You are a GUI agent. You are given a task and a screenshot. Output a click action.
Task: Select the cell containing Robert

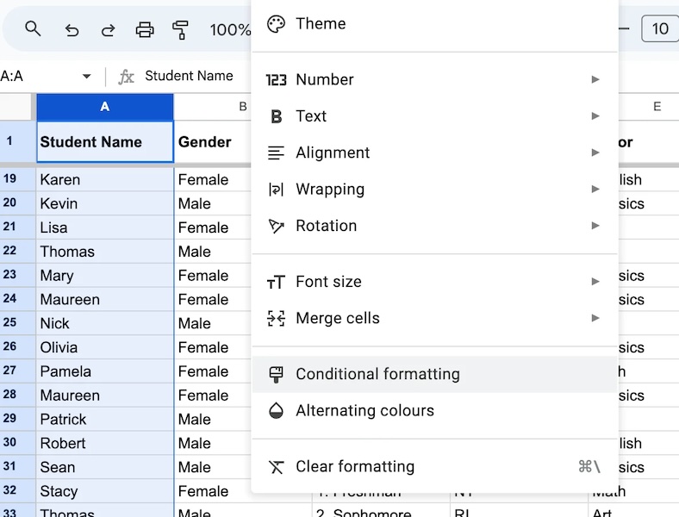point(105,444)
